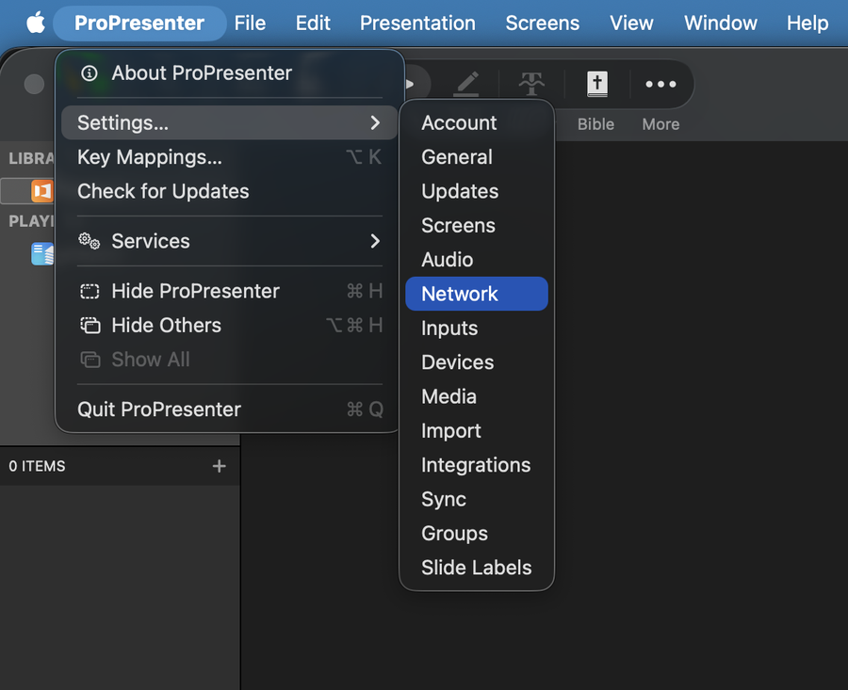Open the Window menu
Image resolution: width=848 pixels, height=690 pixels.
[721, 23]
